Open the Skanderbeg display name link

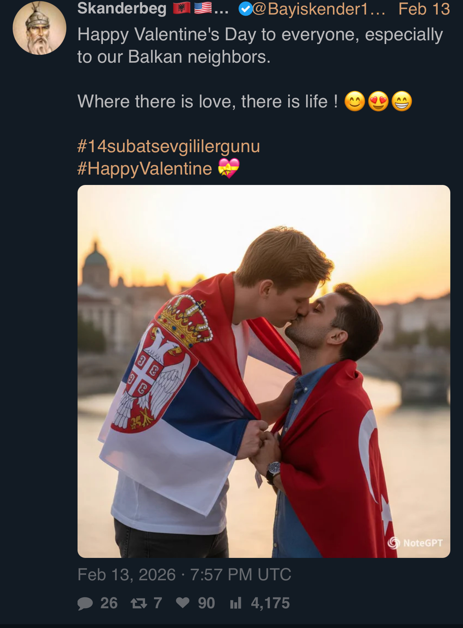[x=122, y=9]
